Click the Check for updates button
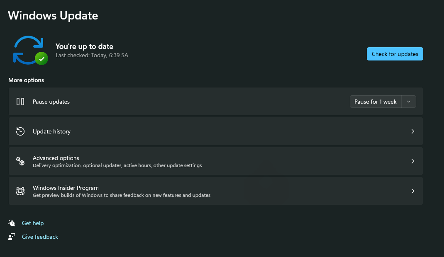444x257 pixels. (x=395, y=54)
